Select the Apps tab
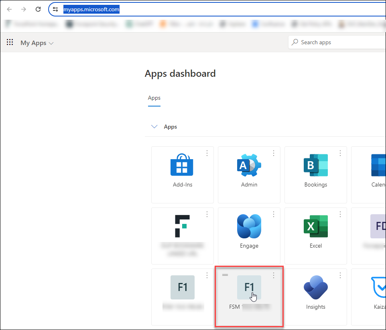Screen dimensions: 386x330 click(154, 98)
